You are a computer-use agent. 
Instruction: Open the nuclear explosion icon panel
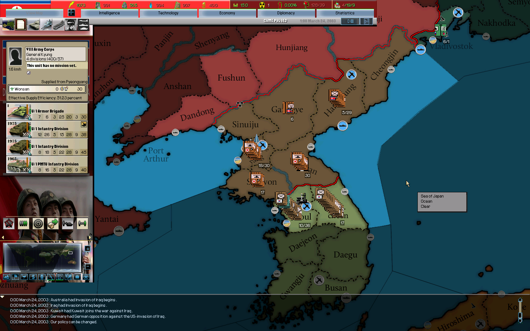[x=71, y=25]
